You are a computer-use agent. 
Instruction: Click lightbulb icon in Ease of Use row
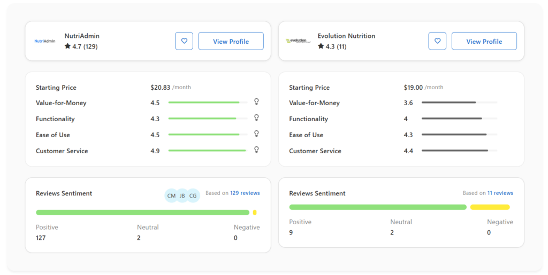256,133
